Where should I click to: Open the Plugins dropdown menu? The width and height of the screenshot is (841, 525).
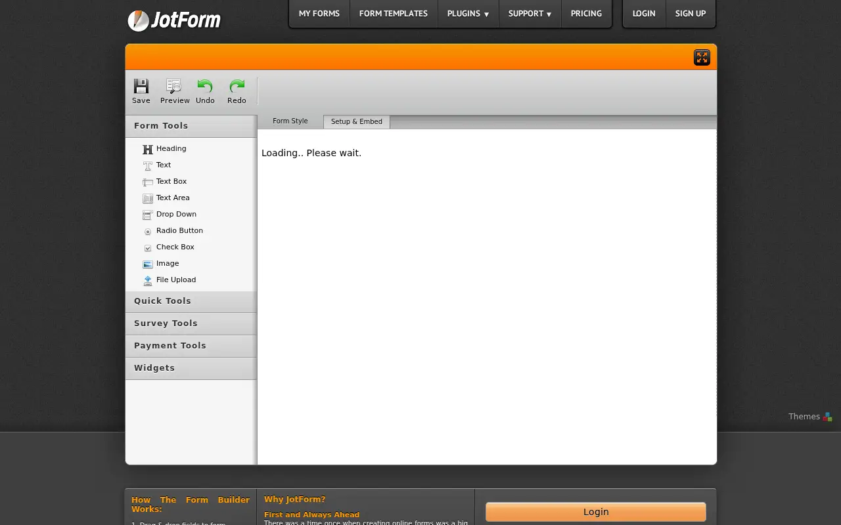pyautogui.click(x=468, y=13)
